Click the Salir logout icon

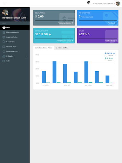[x=4, y=61]
